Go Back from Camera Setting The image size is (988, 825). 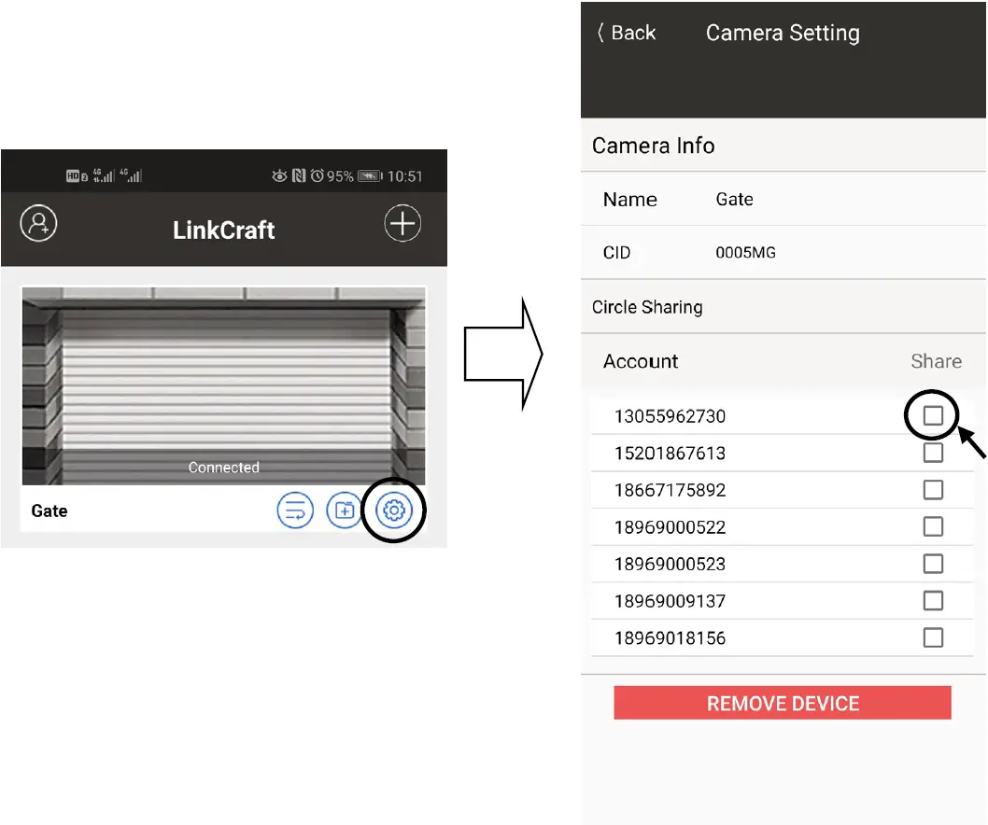(x=627, y=33)
